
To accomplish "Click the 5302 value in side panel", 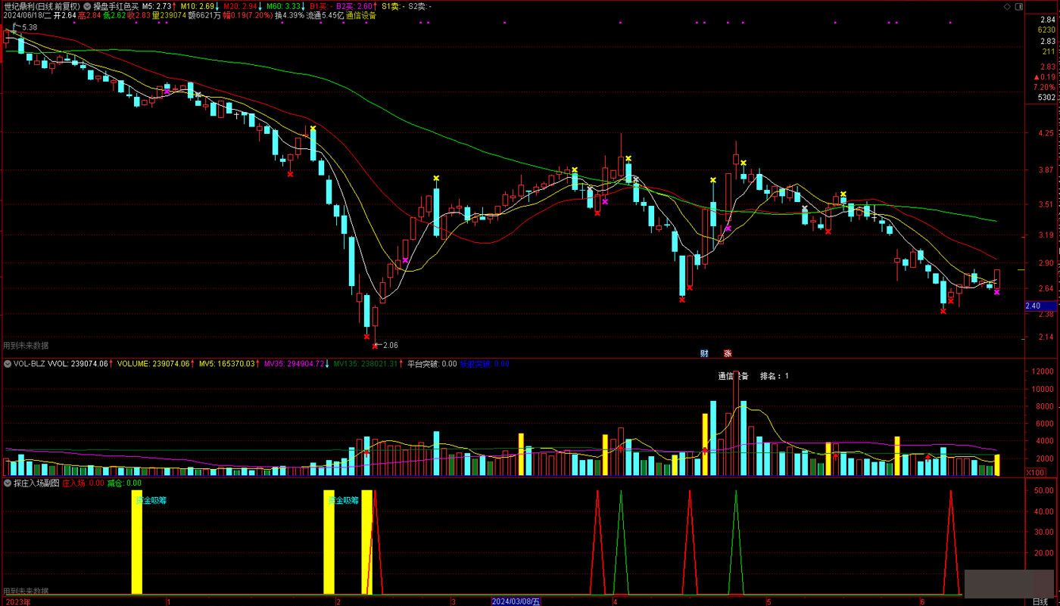I will (1046, 97).
